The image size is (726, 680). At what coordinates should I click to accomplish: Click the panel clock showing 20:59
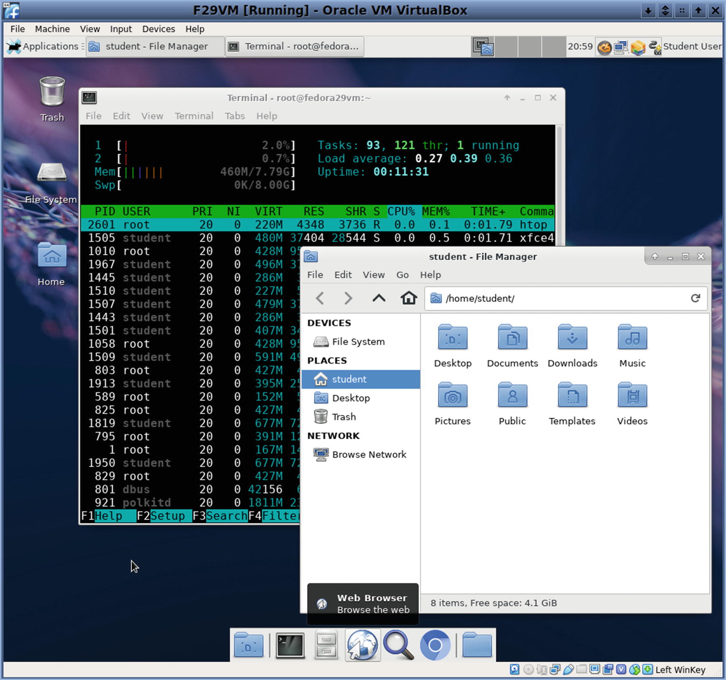[580, 46]
